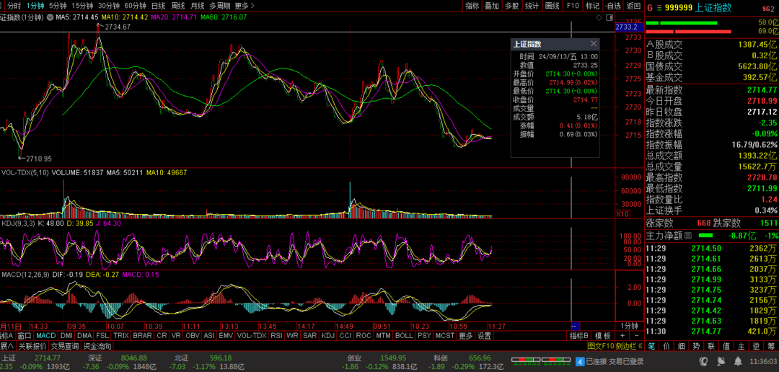Select the BRAR indicator tab
The width and height of the screenshot is (779, 372).
[143, 336]
